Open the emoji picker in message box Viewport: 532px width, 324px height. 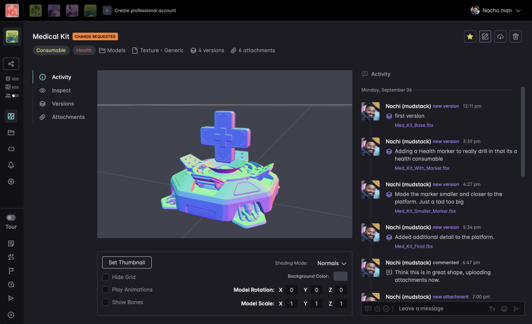504,309
